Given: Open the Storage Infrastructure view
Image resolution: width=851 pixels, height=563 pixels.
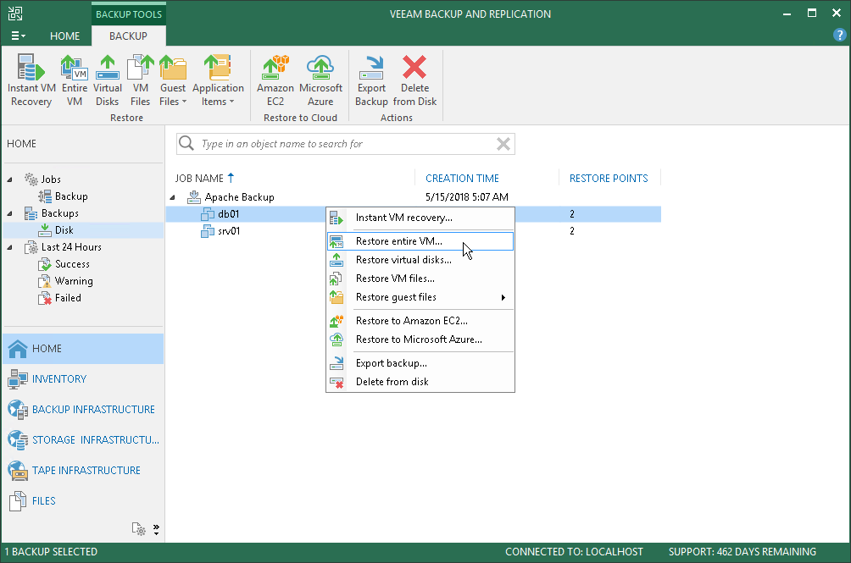Looking at the screenshot, I should point(83,439).
